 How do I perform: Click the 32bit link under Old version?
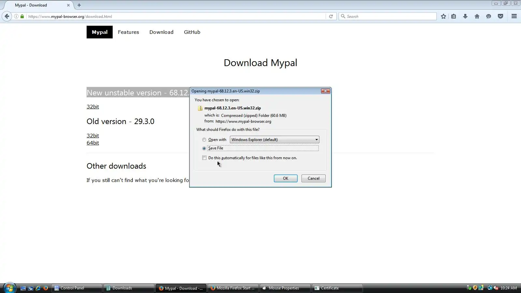point(93,135)
